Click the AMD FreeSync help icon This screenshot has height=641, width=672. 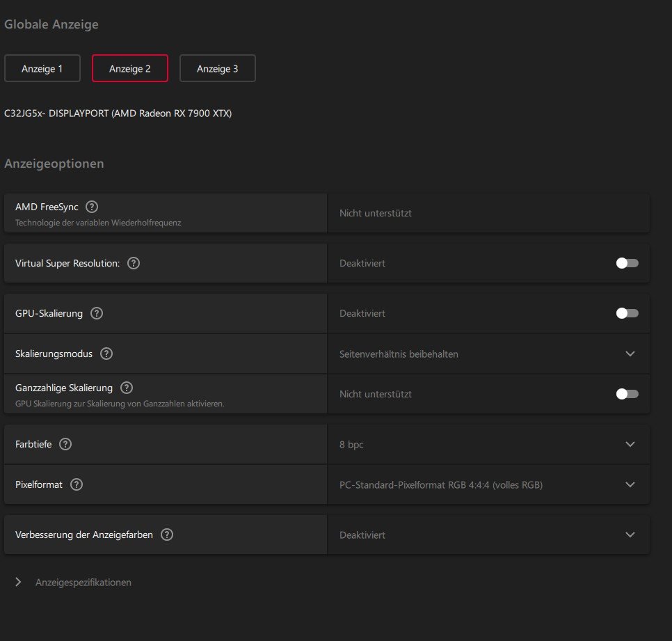tap(92, 207)
